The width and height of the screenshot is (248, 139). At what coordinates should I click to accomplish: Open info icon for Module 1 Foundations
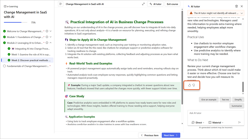tap(47, 37)
